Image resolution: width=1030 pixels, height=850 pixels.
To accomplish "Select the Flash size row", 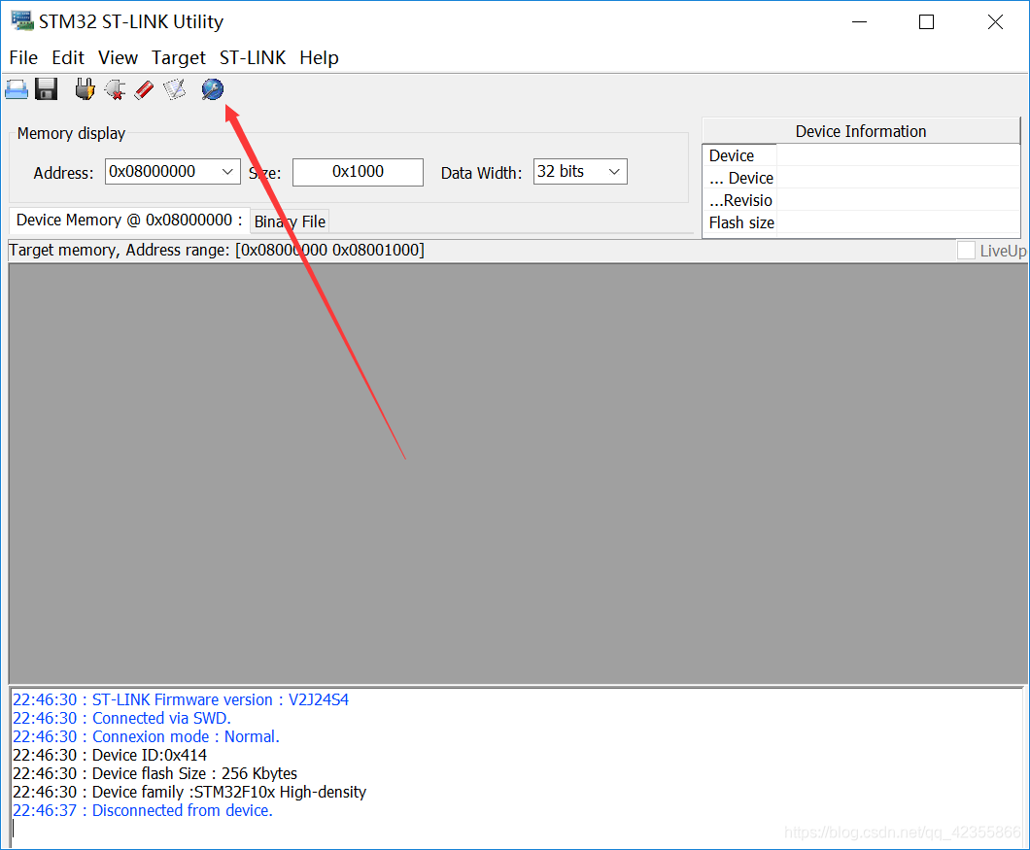I will (x=861, y=222).
